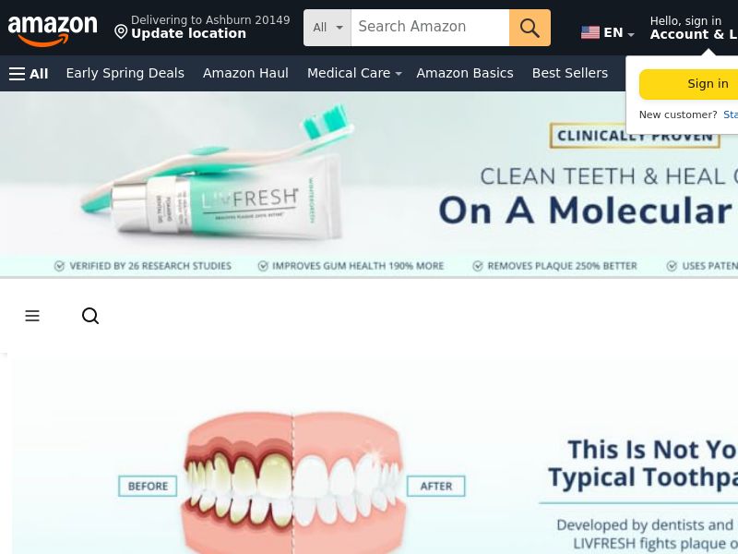Image resolution: width=738 pixels, height=554 pixels.
Task: Open Early Spring Deals
Action: [125, 73]
